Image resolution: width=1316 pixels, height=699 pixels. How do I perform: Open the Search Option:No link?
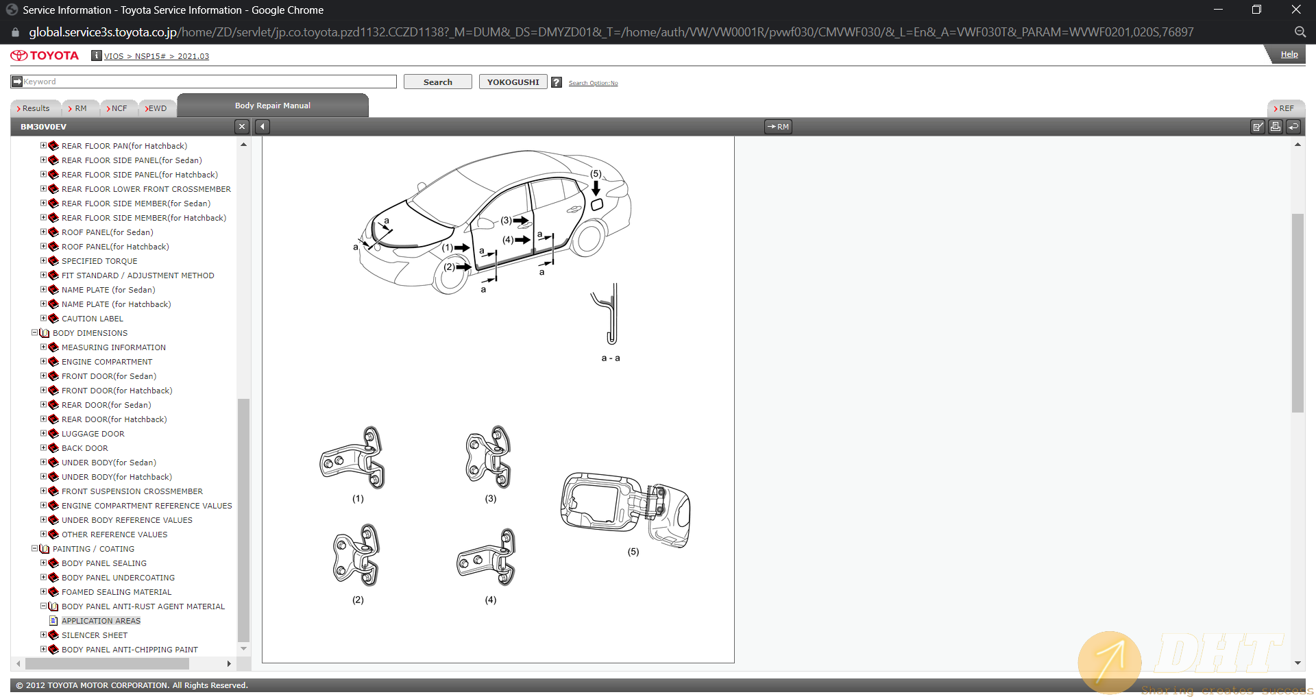(x=593, y=83)
